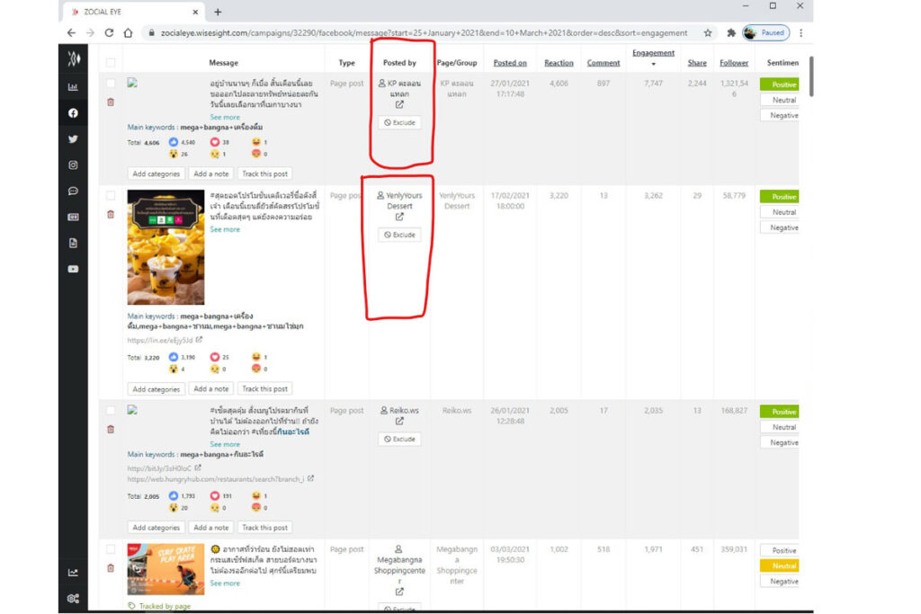Exclude YenlyYours Dessert poster
The width and height of the screenshot is (921, 614).
[399, 235]
